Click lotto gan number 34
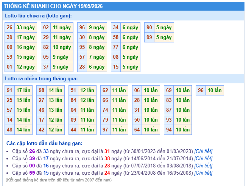This screenshot has width=246, height=186. [116, 28]
